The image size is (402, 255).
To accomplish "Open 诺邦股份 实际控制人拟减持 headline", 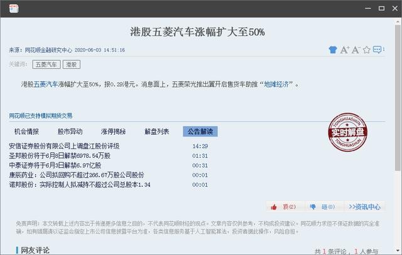I will point(80,185).
